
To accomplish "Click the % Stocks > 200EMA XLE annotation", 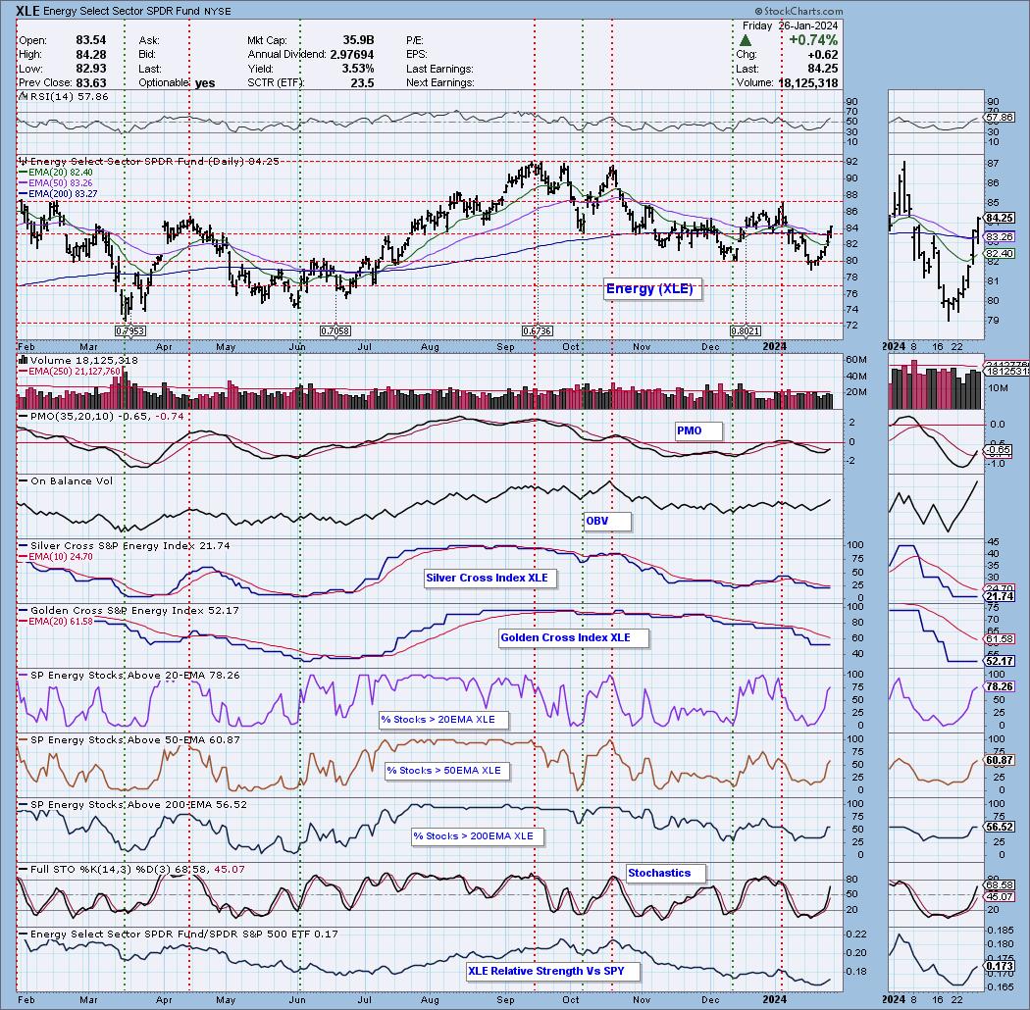I will 479,836.
